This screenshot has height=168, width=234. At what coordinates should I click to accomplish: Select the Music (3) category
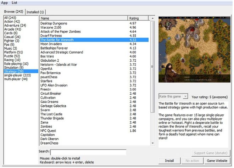10,49
